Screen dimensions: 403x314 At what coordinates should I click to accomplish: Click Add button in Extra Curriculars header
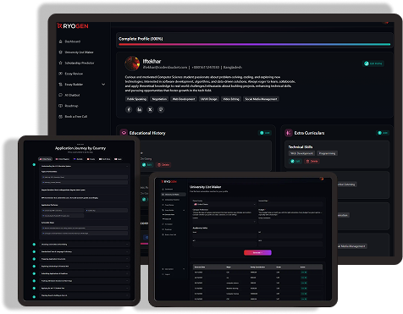383,133
